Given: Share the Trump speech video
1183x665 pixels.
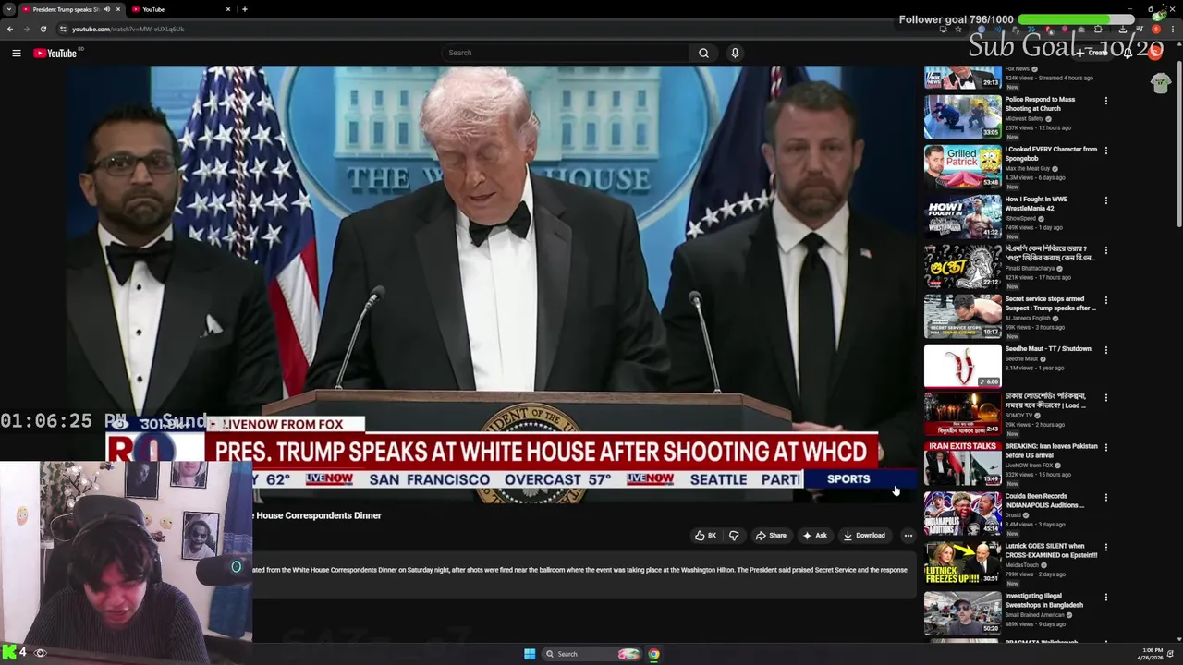Looking at the screenshot, I should tap(771, 536).
